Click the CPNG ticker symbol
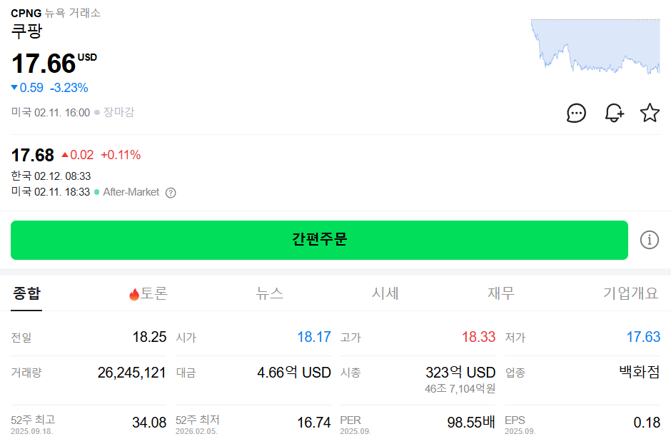The image size is (671, 439). point(26,14)
